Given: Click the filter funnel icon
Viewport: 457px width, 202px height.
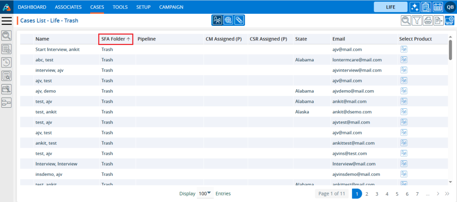Looking at the screenshot, I should click(416, 20).
